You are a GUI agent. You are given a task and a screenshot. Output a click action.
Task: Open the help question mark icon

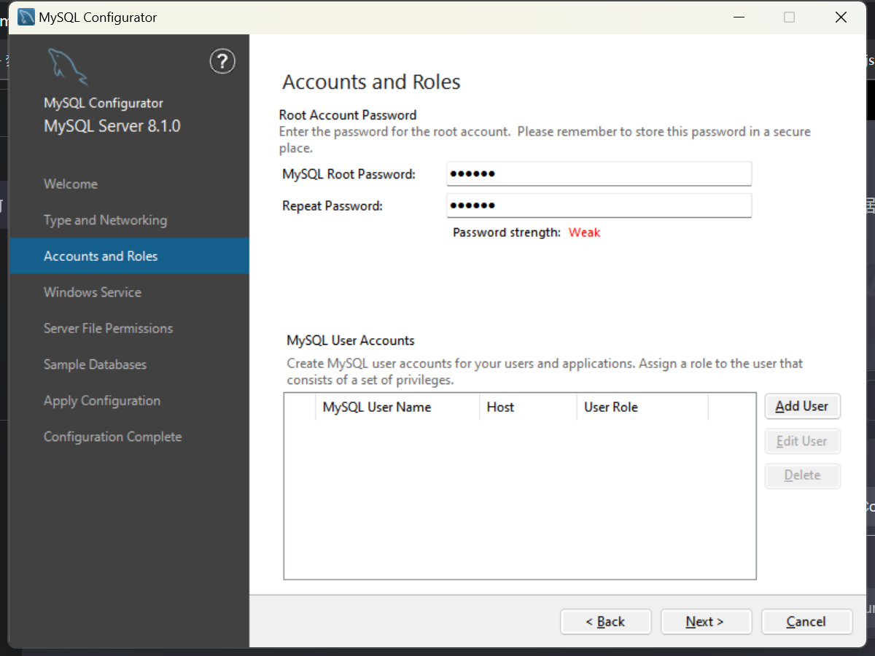[222, 61]
